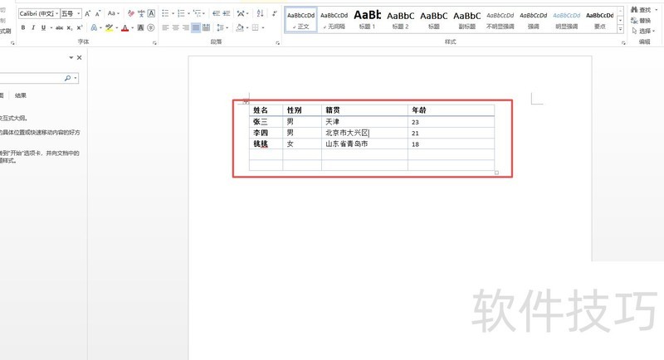Center align the text

(175, 27)
